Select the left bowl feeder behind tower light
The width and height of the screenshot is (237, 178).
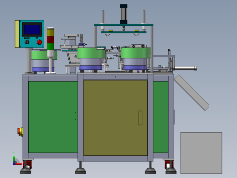pyautogui.click(x=41, y=61)
